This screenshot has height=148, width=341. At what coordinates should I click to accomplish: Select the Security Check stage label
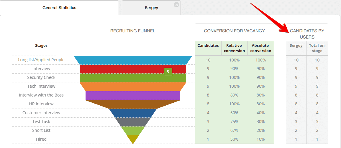[x=41, y=77]
